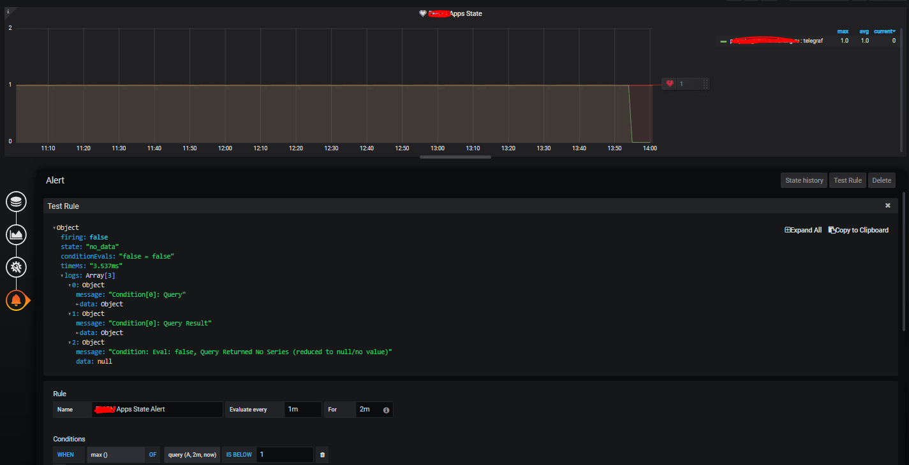Click the broken heart alert marker on the graph
The image size is (909, 465).
tap(669, 83)
